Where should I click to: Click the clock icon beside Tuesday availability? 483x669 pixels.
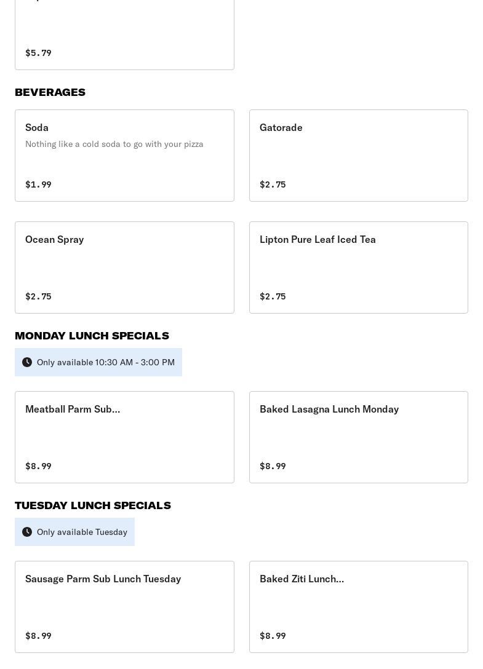point(27,532)
